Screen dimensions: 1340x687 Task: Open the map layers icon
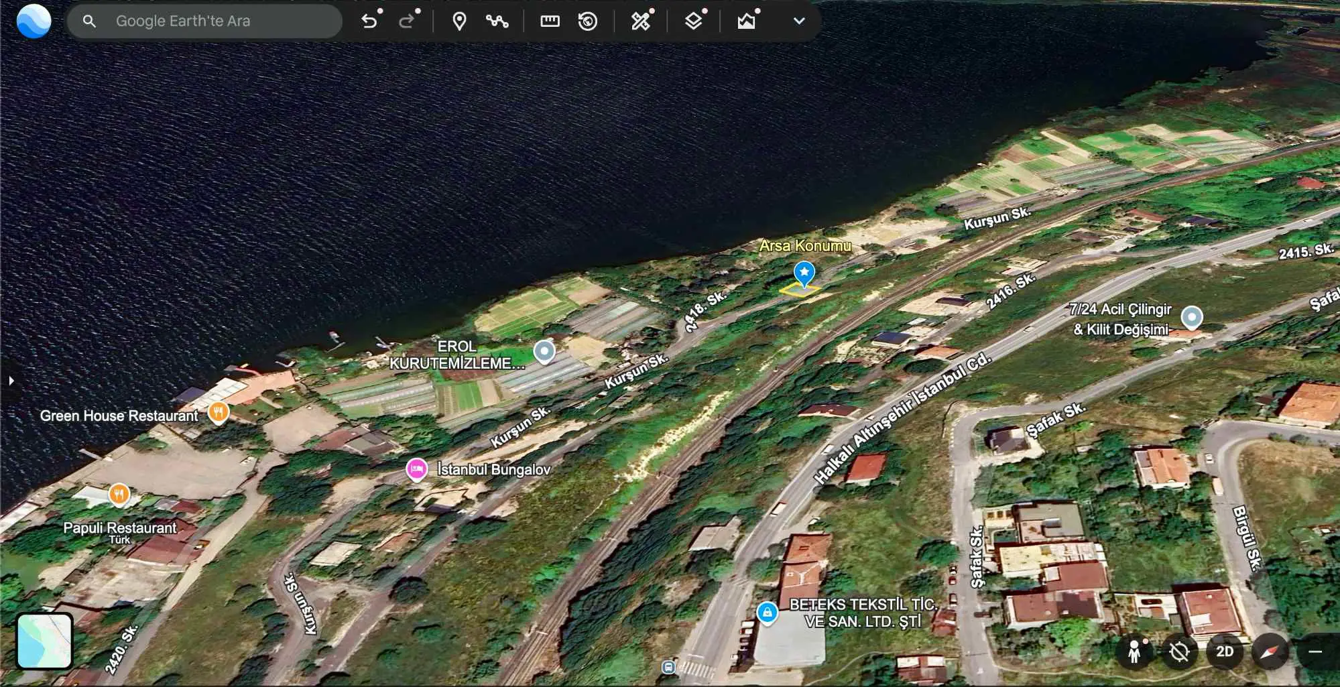pos(694,21)
